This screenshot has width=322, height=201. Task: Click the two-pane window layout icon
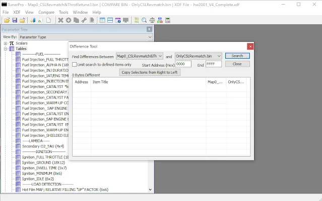pyautogui.click(x=102, y=20)
